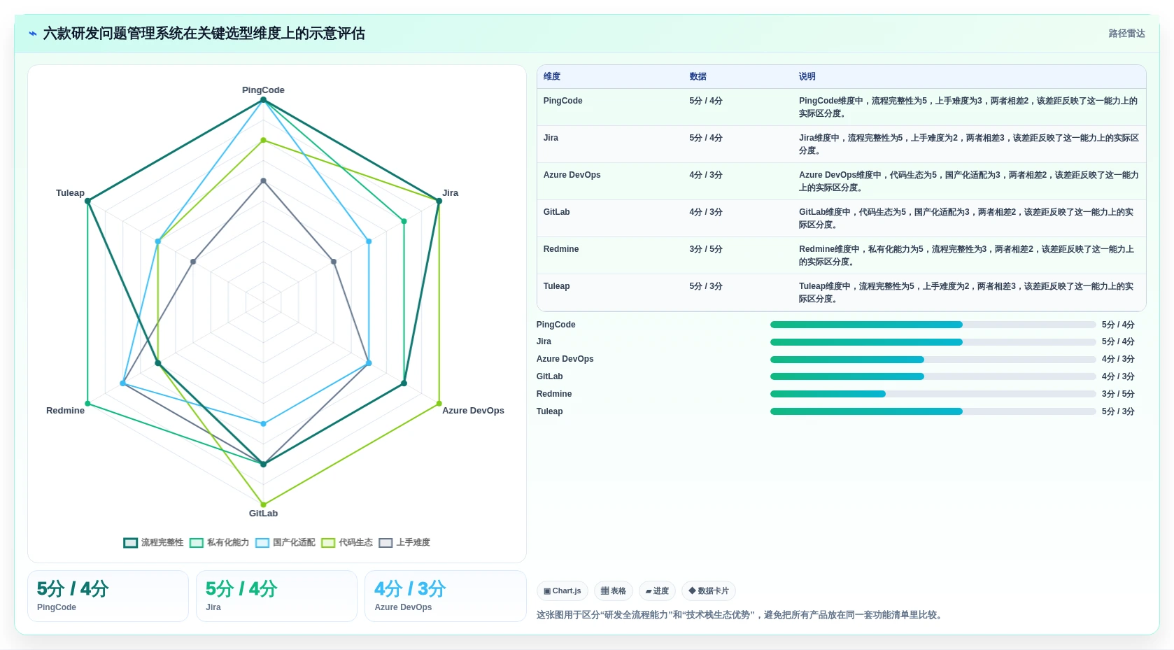The width and height of the screenshot is (1174, 650).
Task: Select the 进度 chip
Action: pos(657,591)
